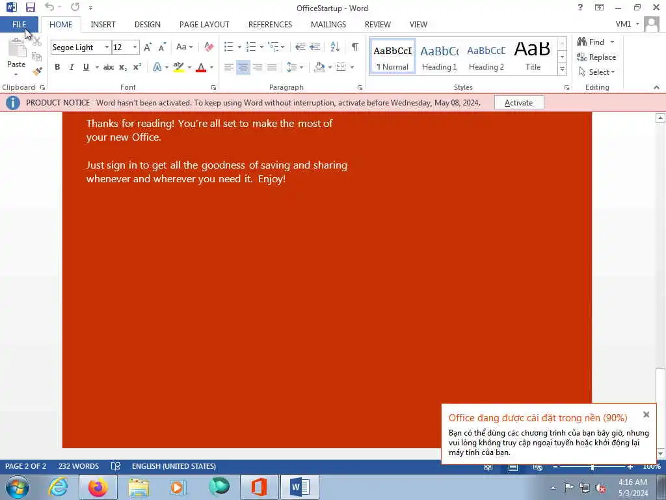Grow font size with the larger A icon

148,47
